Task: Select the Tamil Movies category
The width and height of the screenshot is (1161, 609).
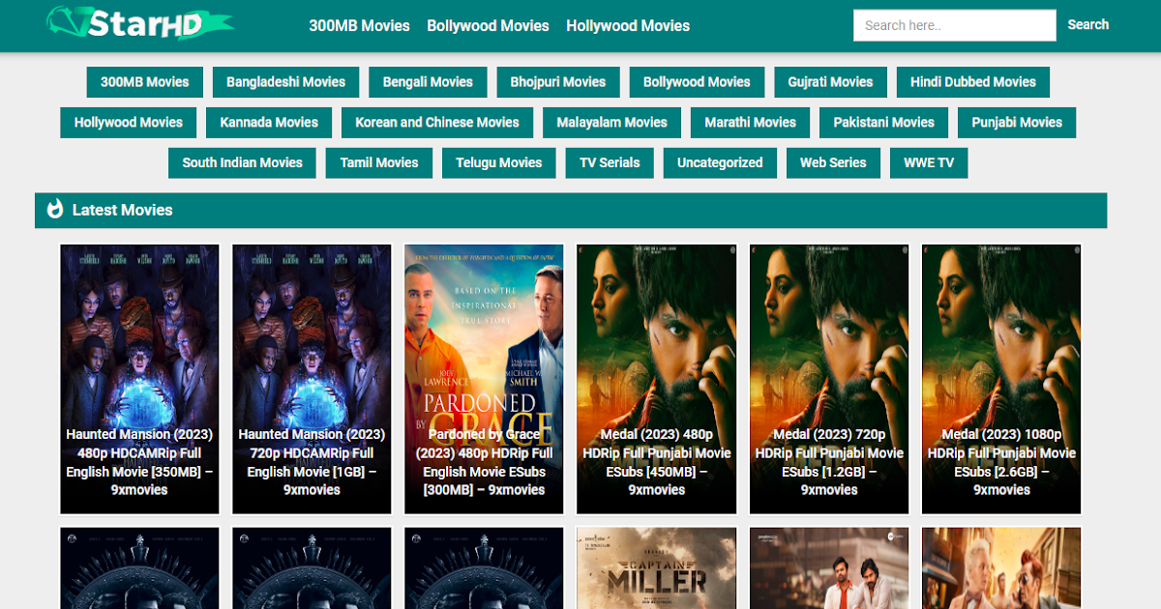Action: (379, 163)
